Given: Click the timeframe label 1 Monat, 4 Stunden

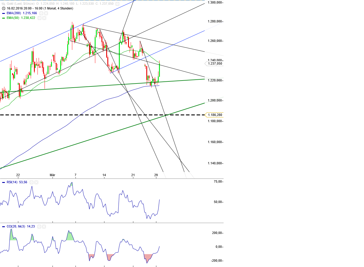Looking at the screenshot, I should coord(59,9).
